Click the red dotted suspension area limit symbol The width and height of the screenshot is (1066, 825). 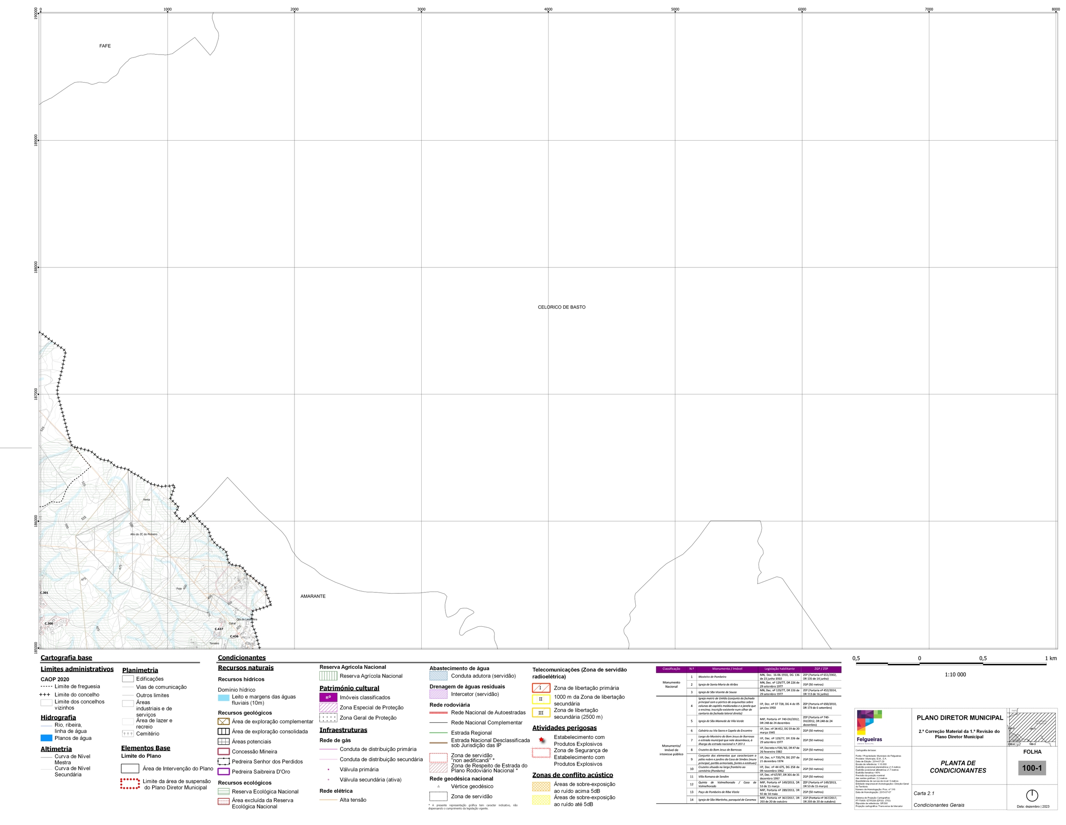point(130,783)
